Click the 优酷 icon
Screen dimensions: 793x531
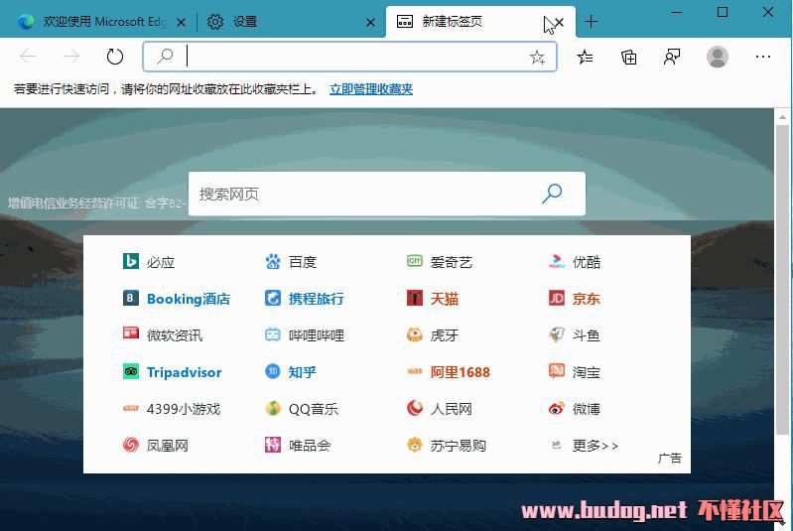557,261
